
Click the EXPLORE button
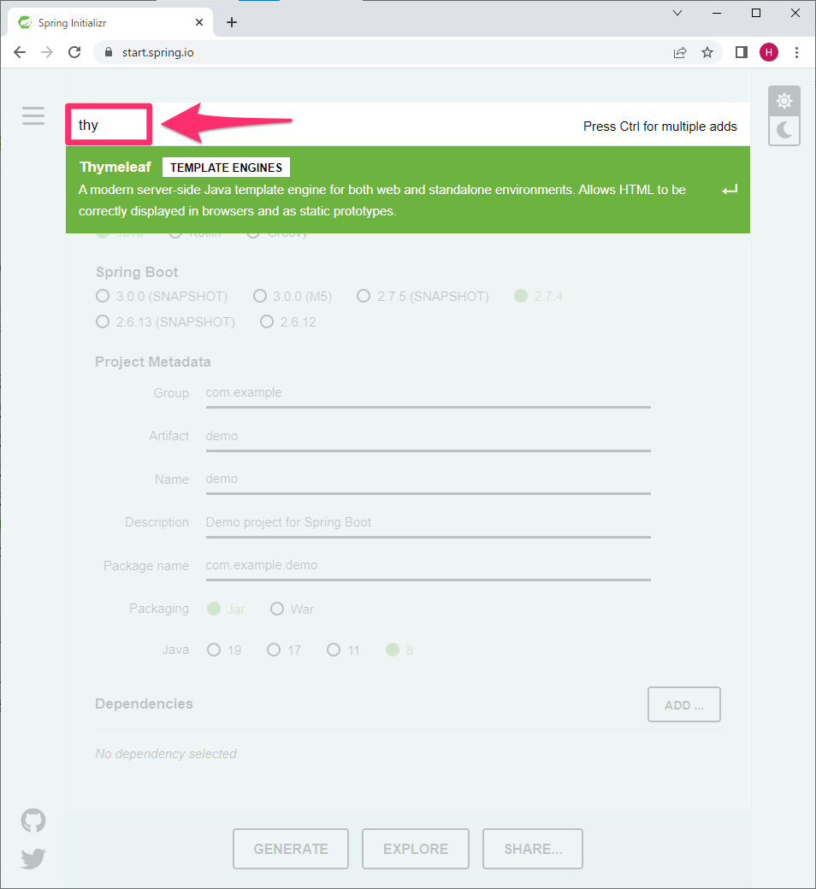[x=416, y=849]
